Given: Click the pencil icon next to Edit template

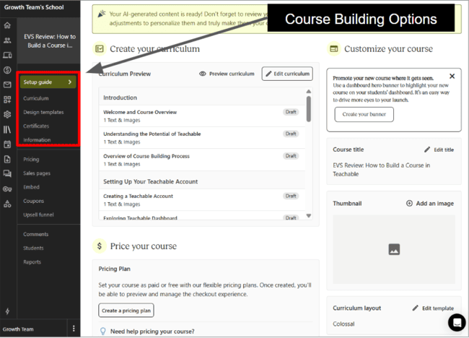Looking at the screenshot, I should click(415, 308).
